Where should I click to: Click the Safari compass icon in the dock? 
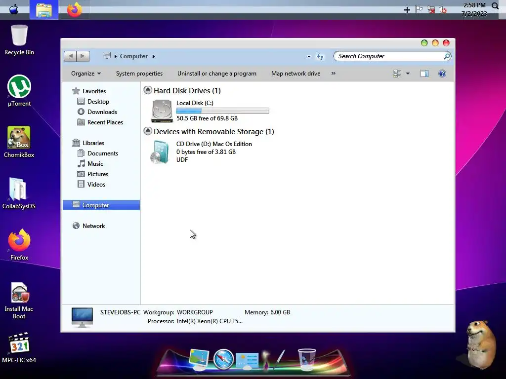(x=223, y=359)
